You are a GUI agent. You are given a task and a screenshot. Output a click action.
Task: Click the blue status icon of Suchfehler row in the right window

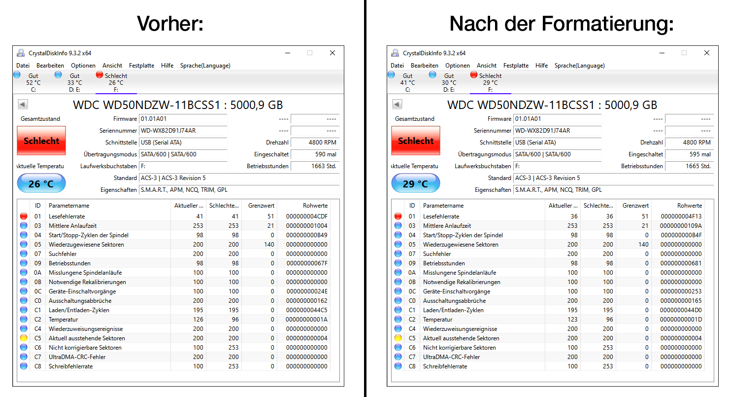pyautogui.click(x=398, y=253)
